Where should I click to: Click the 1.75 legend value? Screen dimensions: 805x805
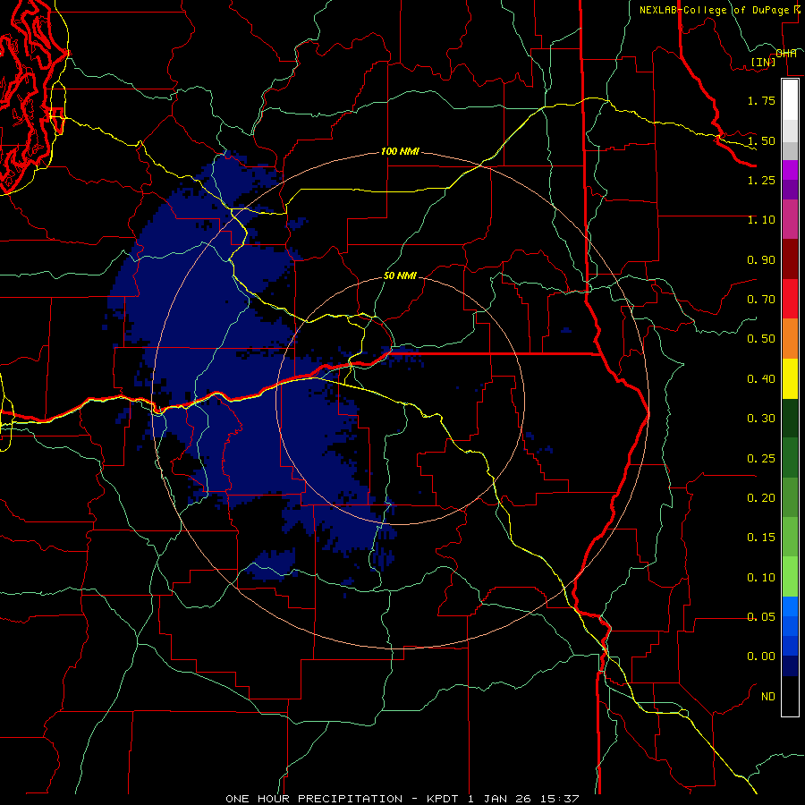[x=761, y=100]
